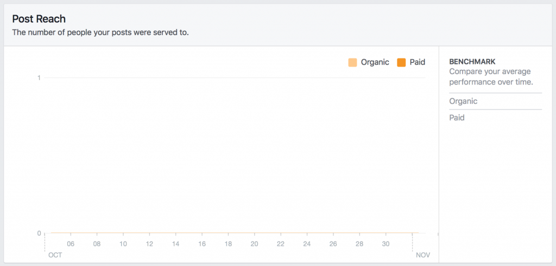The height and width of the screenshot is (266, 556).
Task: Click the Post Reach title
Action: tap(39, 19)
